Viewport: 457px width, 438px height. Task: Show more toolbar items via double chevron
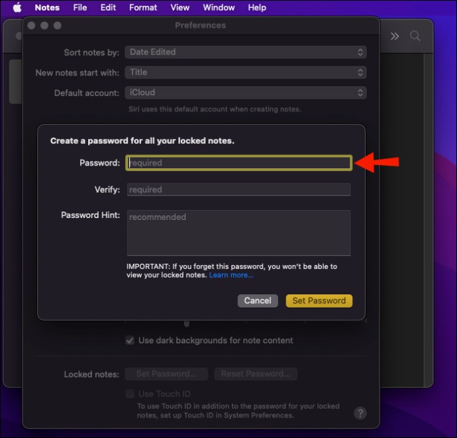point(395,36)
